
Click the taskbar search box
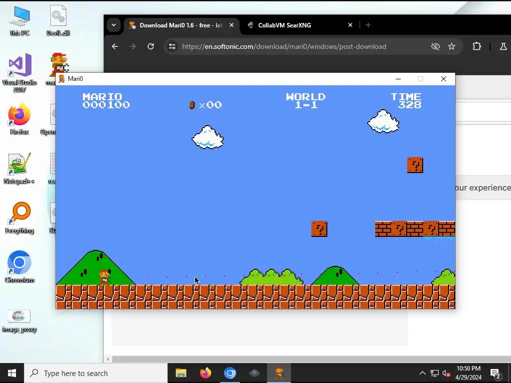[x=96, y=373]
